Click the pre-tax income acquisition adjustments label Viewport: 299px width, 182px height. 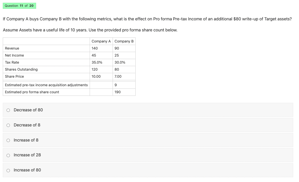(x=46, y=85)
